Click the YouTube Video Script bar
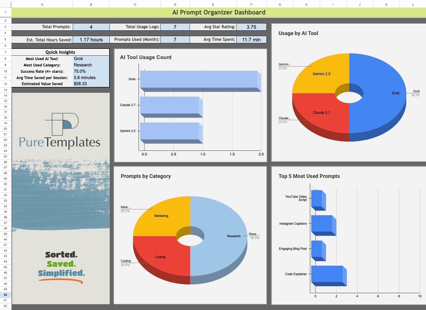 318,200
